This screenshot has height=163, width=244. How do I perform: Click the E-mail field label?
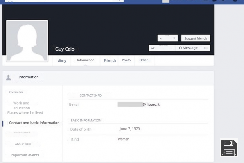click(74, 105)
